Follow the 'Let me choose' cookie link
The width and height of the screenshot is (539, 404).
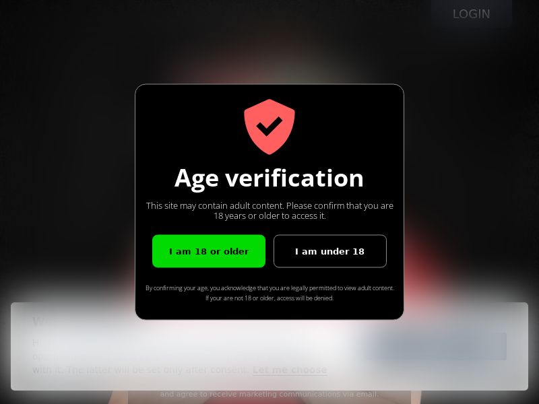pos(290,370)
